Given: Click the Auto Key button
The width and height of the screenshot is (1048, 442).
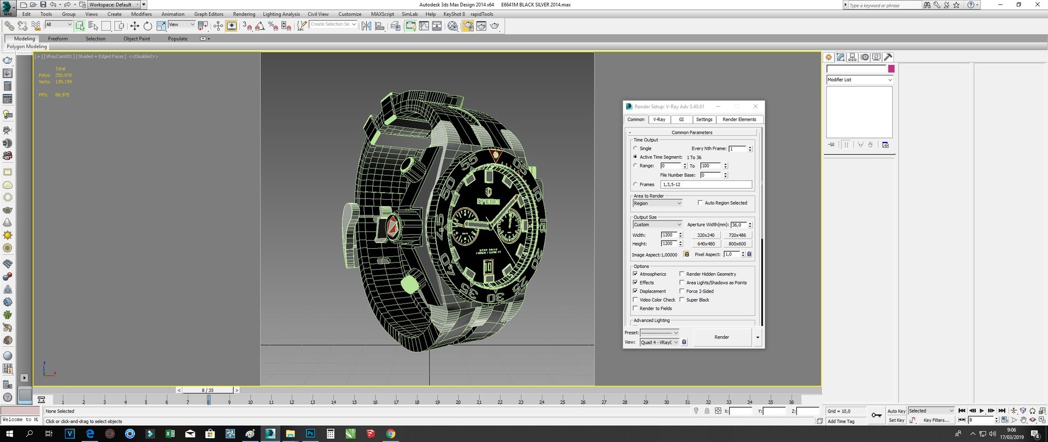Looking at the screenshot, I should 896,411.
